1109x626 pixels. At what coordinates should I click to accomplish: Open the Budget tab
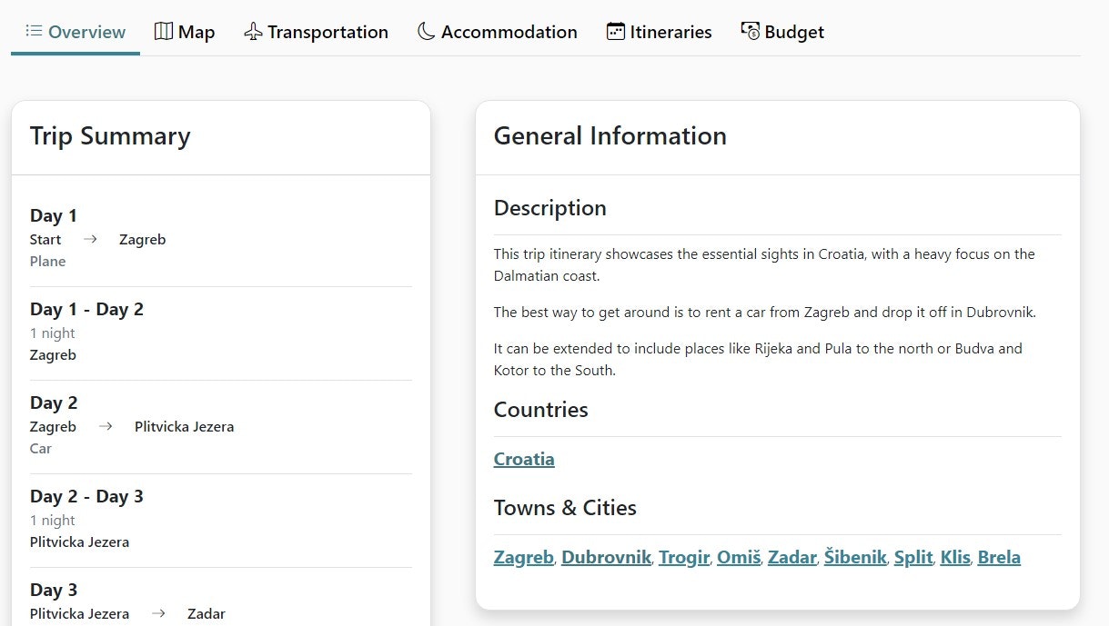point(793,32)
